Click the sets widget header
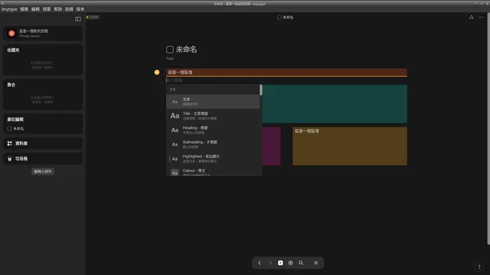 pyautogui.click(x=11, y=85)
